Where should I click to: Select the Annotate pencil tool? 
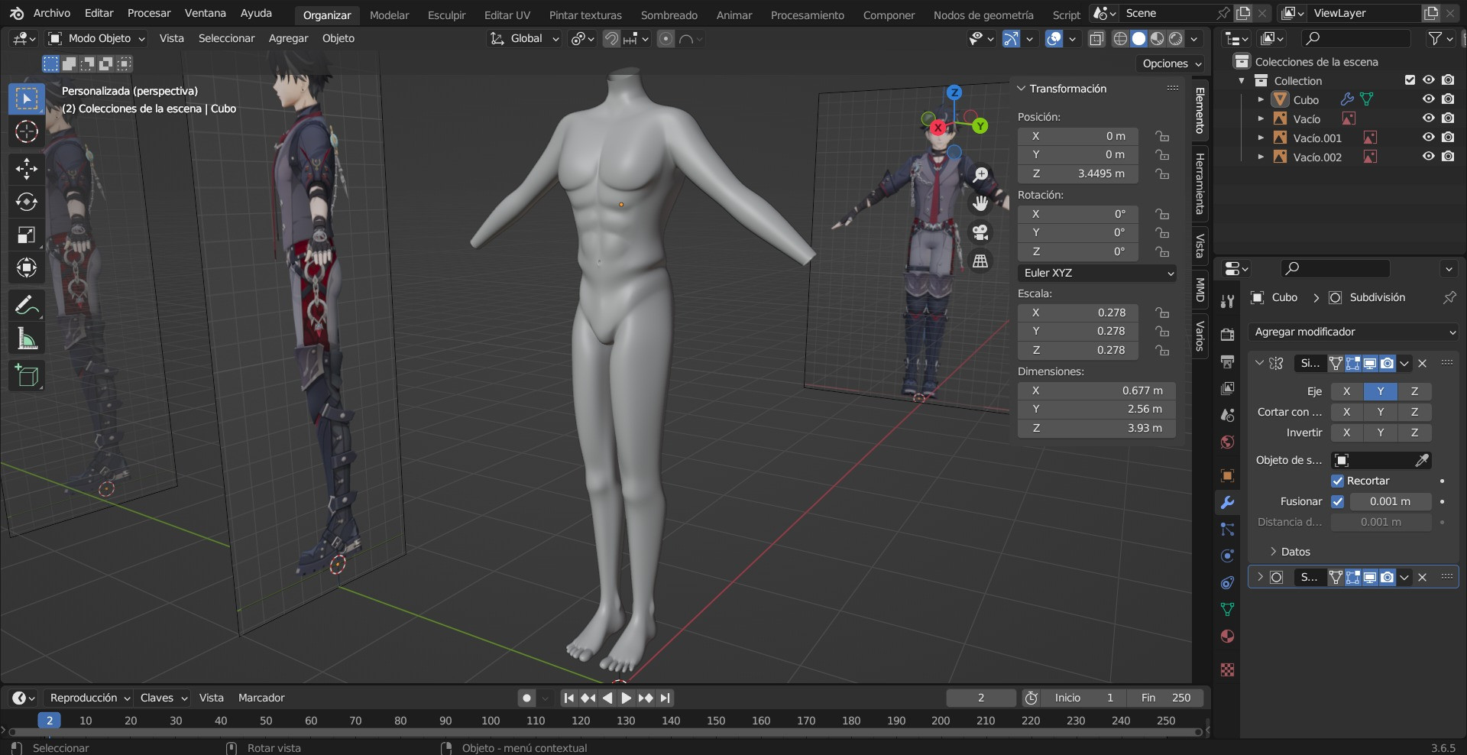pyautogui.click(x=27, y=306)
